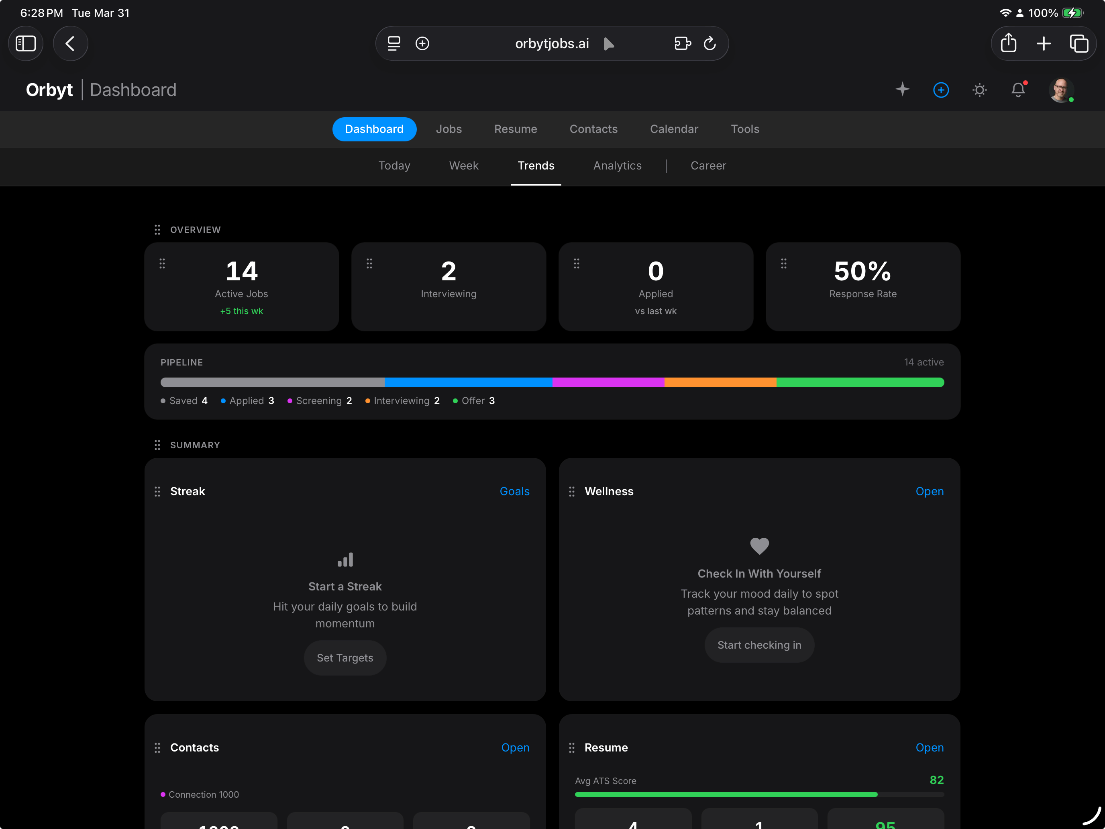Click the notification bell icon
The image size is (1105, 829).
pyautogui.click(x=1018, y=90)
